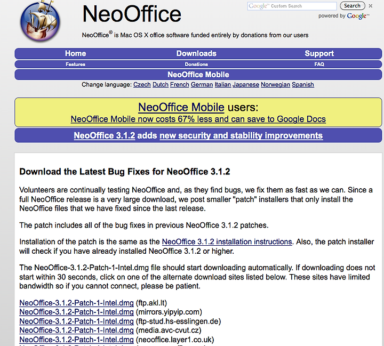Open the FAQ page
This screenshot has height=346, width=384.
(x=319, y=64)
